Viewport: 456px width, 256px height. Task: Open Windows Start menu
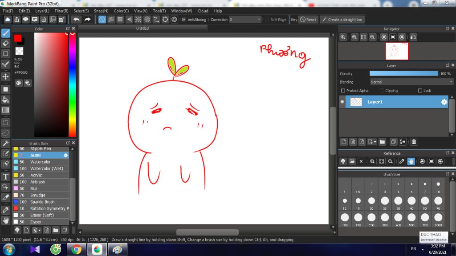pos(9,250)
